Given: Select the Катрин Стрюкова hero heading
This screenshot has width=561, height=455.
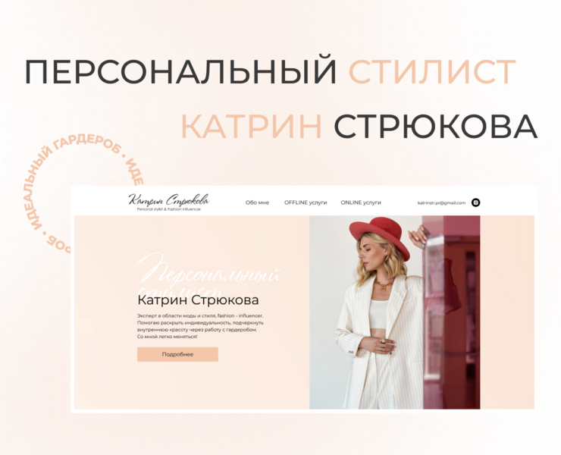Looking at the screenshot, I should coord(198,300).
